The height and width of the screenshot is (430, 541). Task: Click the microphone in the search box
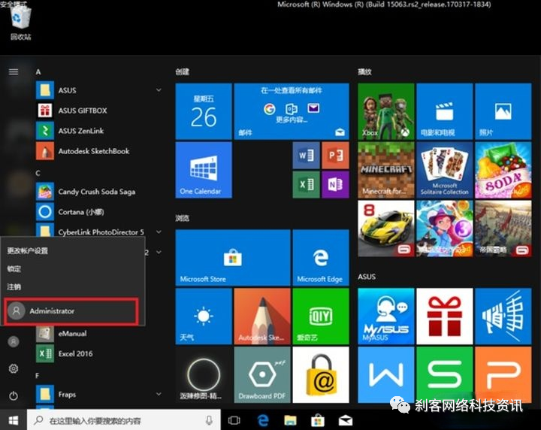point(209,420)
